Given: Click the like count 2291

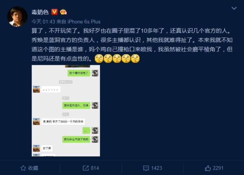Looking at the screenshot, I should 218,168.
